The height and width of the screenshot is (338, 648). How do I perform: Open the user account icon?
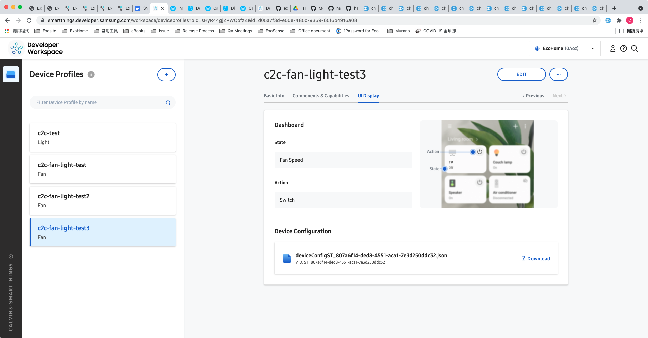(613, 48)
